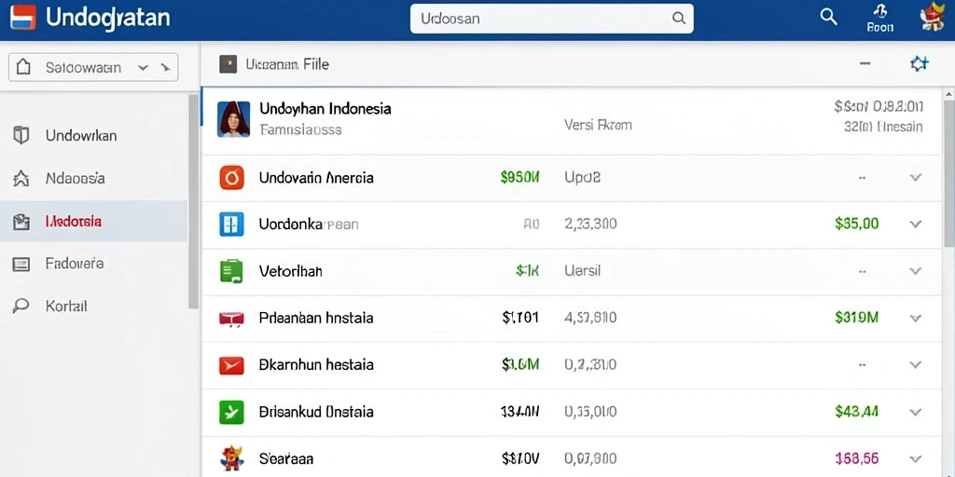Click the Undogyatan app title
This screenshot has width=955, height=477.
pos(108,18)
